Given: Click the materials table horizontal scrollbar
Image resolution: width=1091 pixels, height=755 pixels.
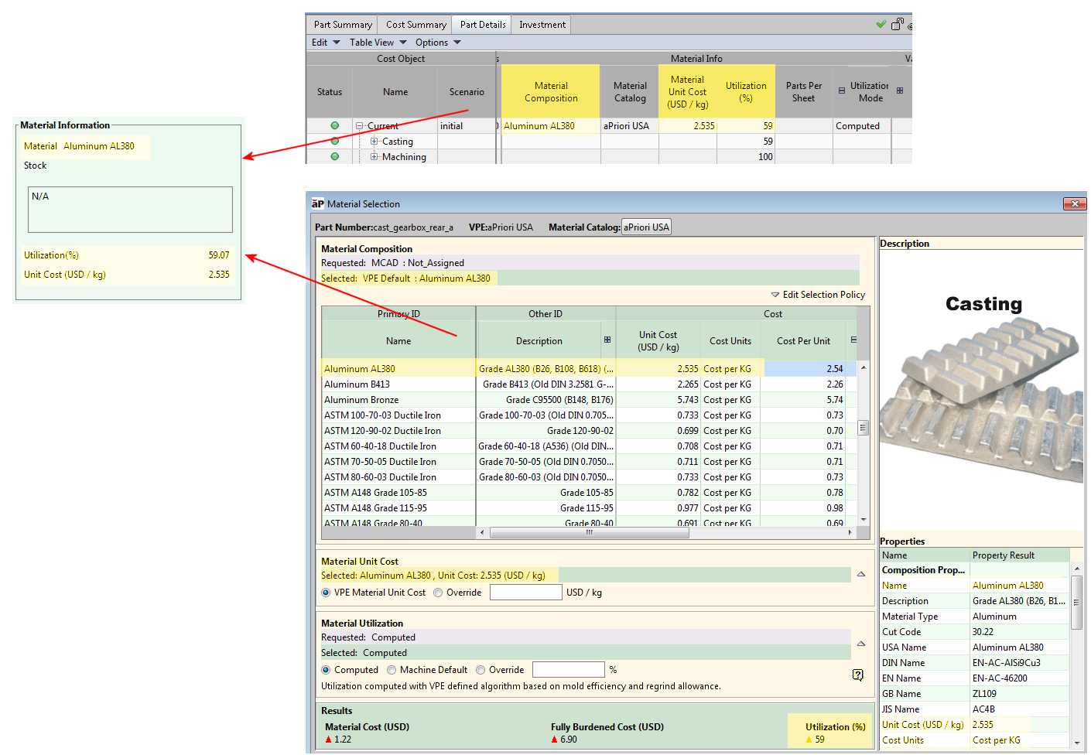Looking at the screenshot, I should pos(589,532).
